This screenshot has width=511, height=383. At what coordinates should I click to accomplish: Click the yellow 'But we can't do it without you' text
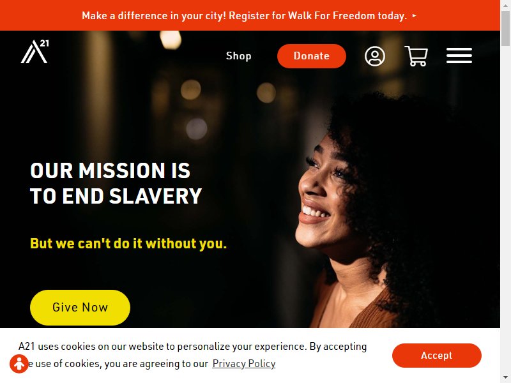pyautogui.click(x=128, y=244)
